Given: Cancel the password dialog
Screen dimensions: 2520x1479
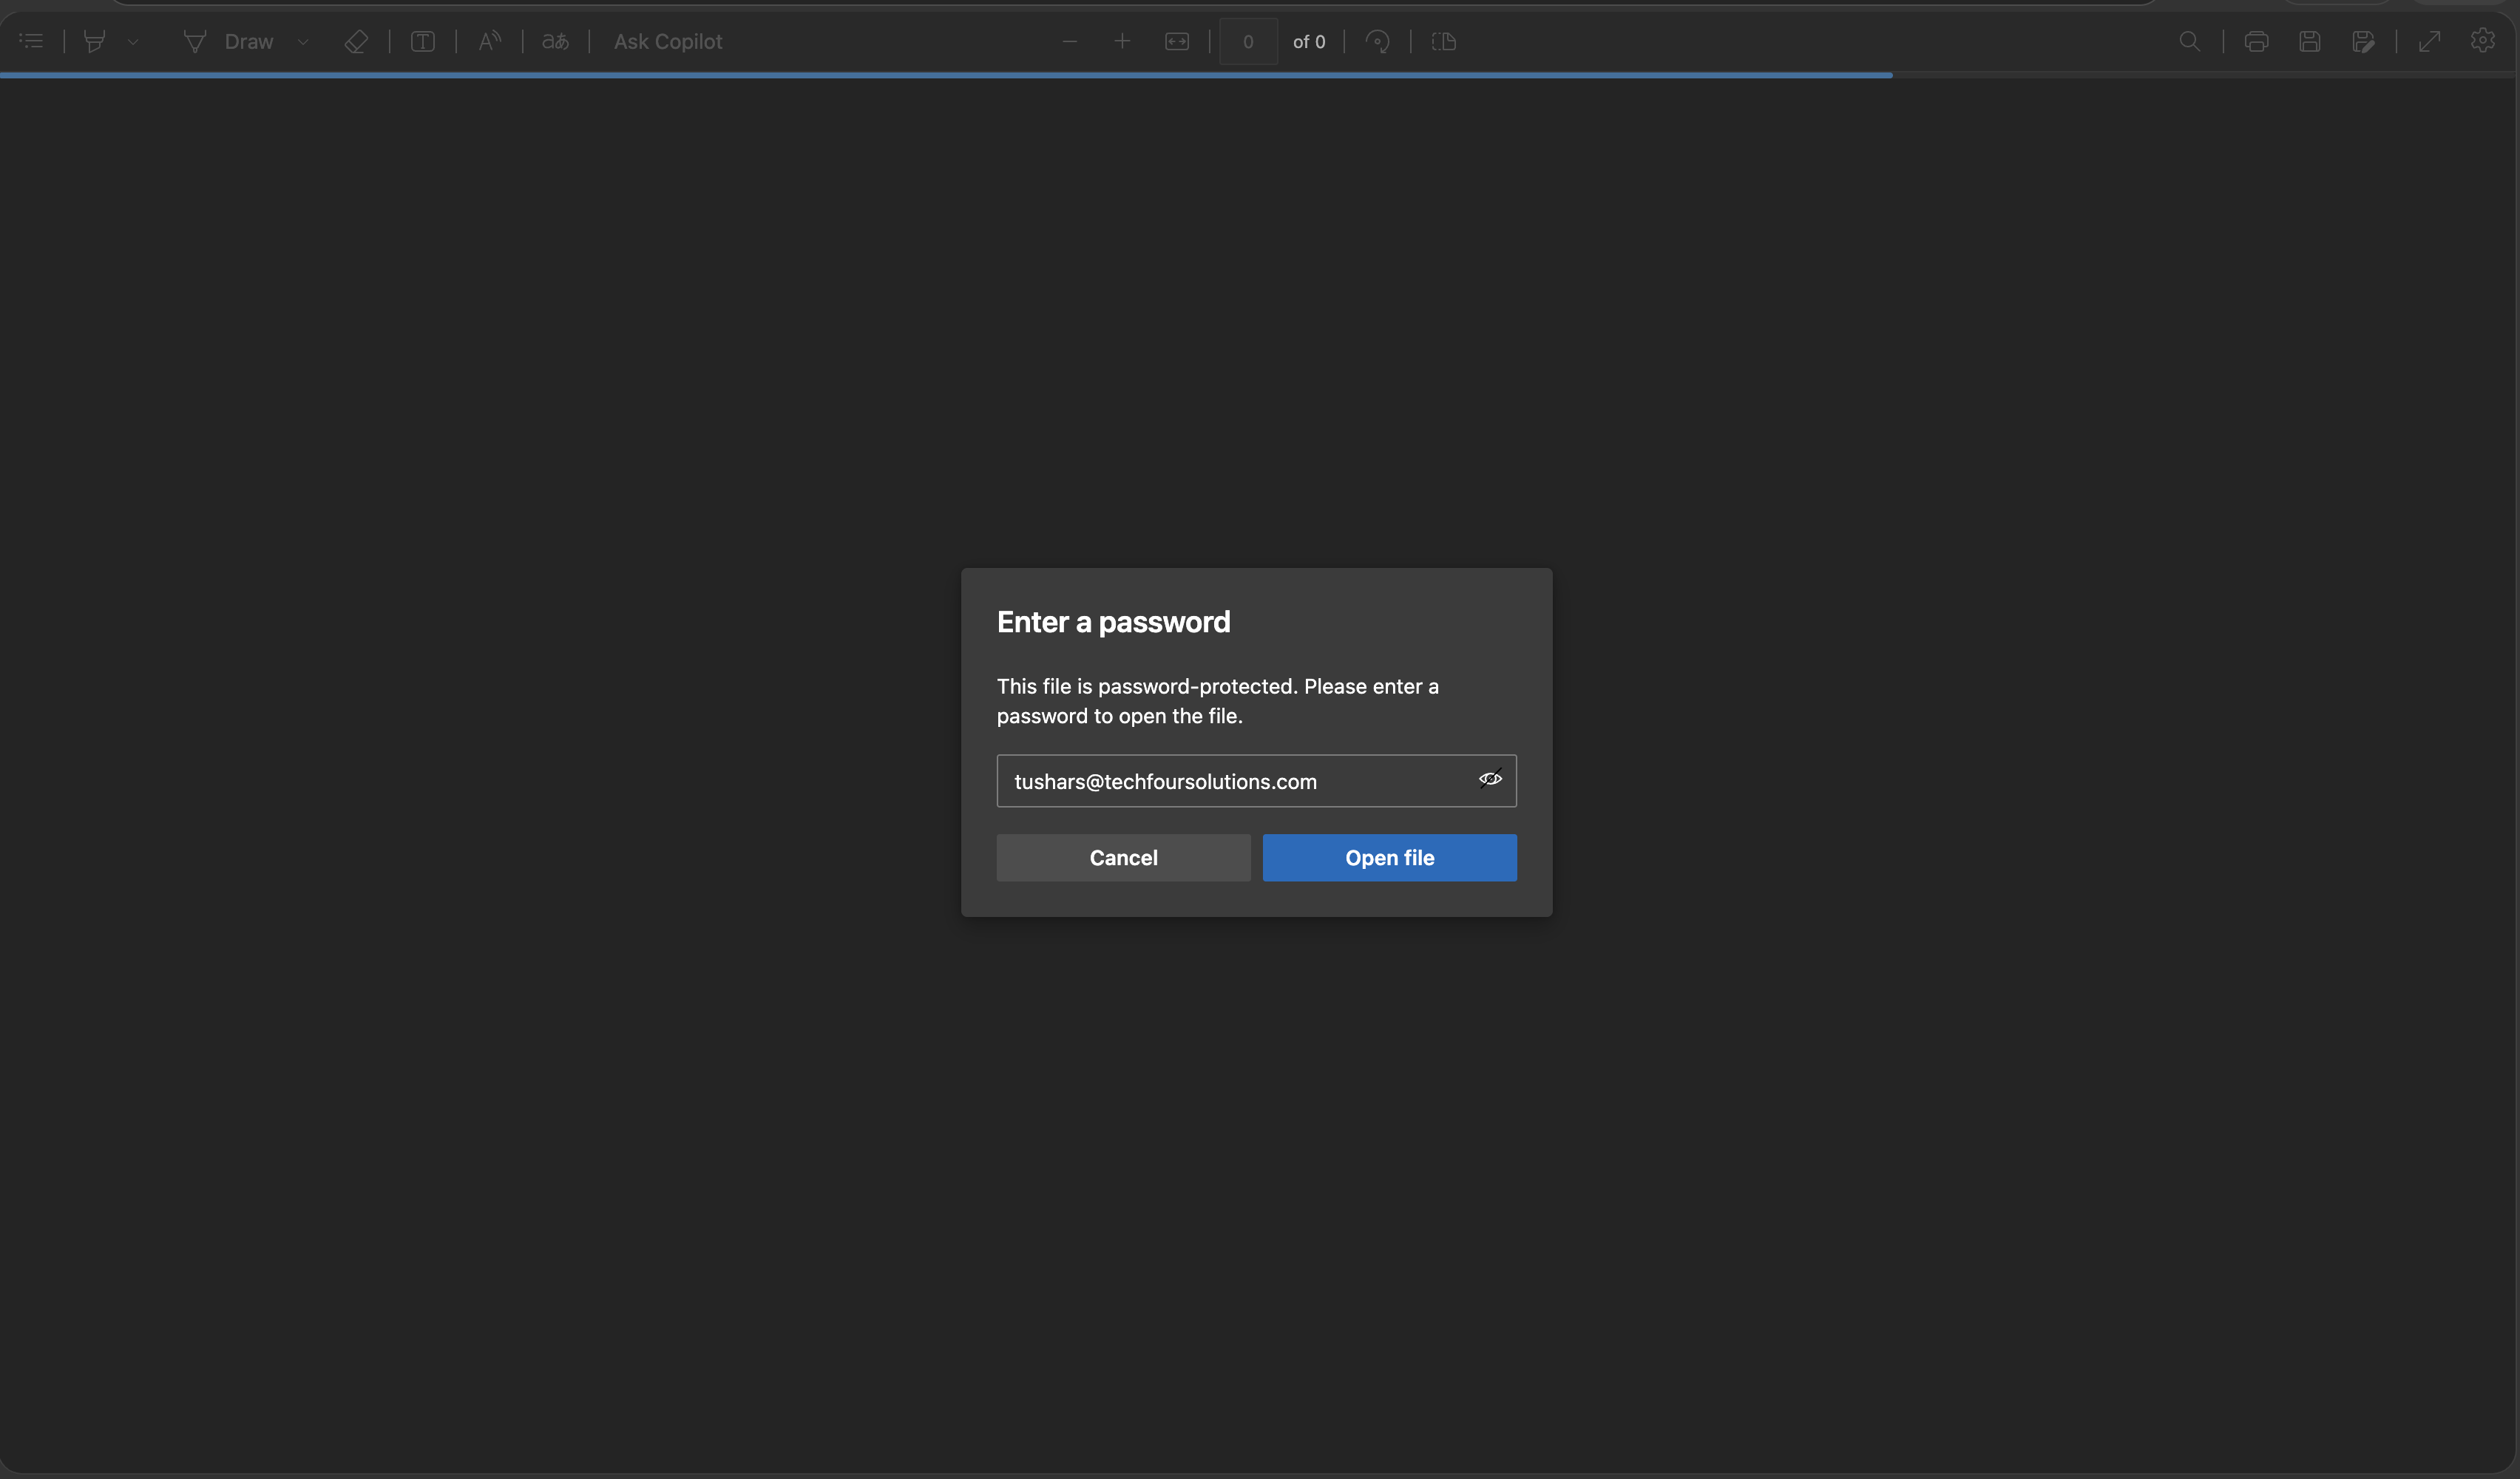Looking at the screenshot, I should tap(1123, 858).
